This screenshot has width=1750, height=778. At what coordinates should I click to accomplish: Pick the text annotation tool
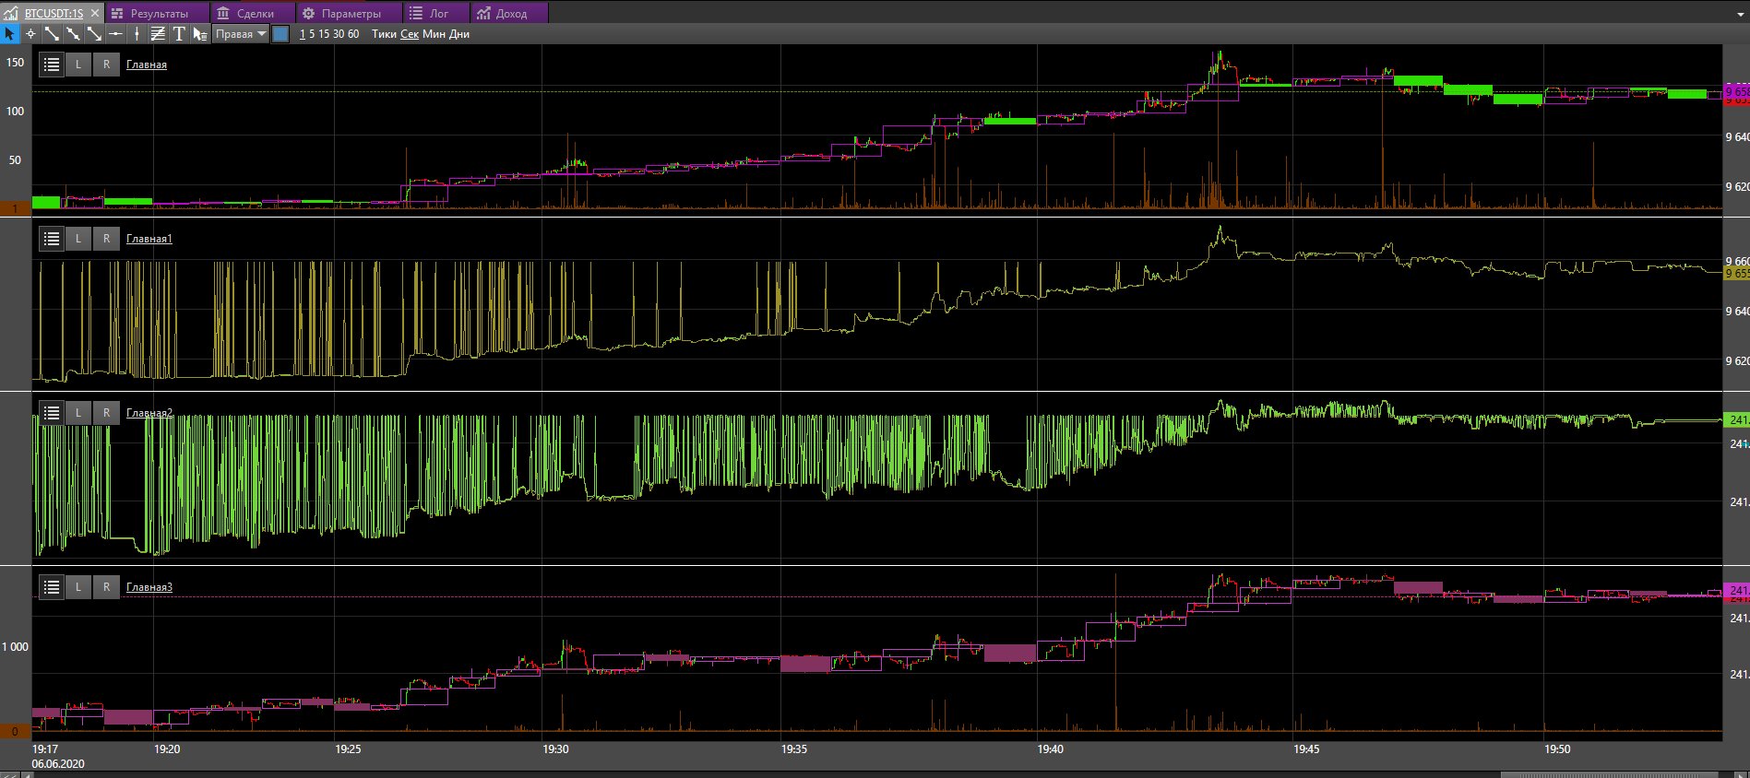coord(179,34)
